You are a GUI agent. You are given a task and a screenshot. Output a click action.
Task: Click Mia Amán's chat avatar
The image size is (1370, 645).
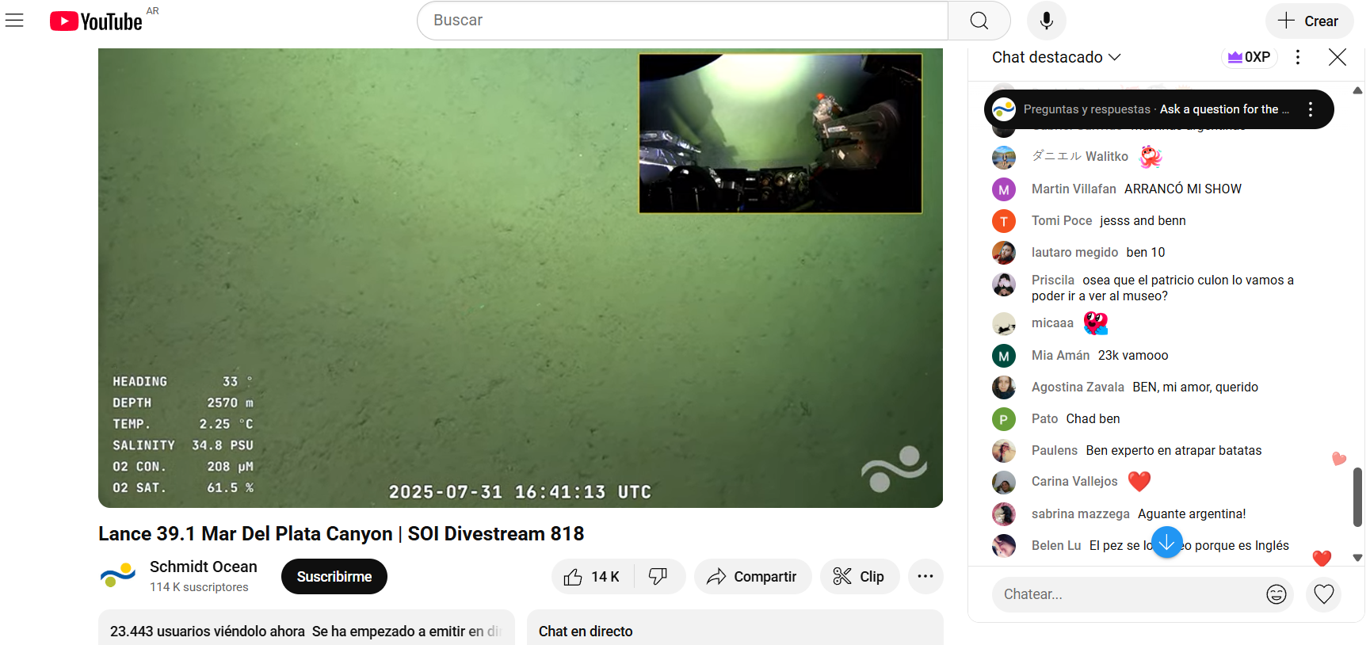[x=1004, y=356]
